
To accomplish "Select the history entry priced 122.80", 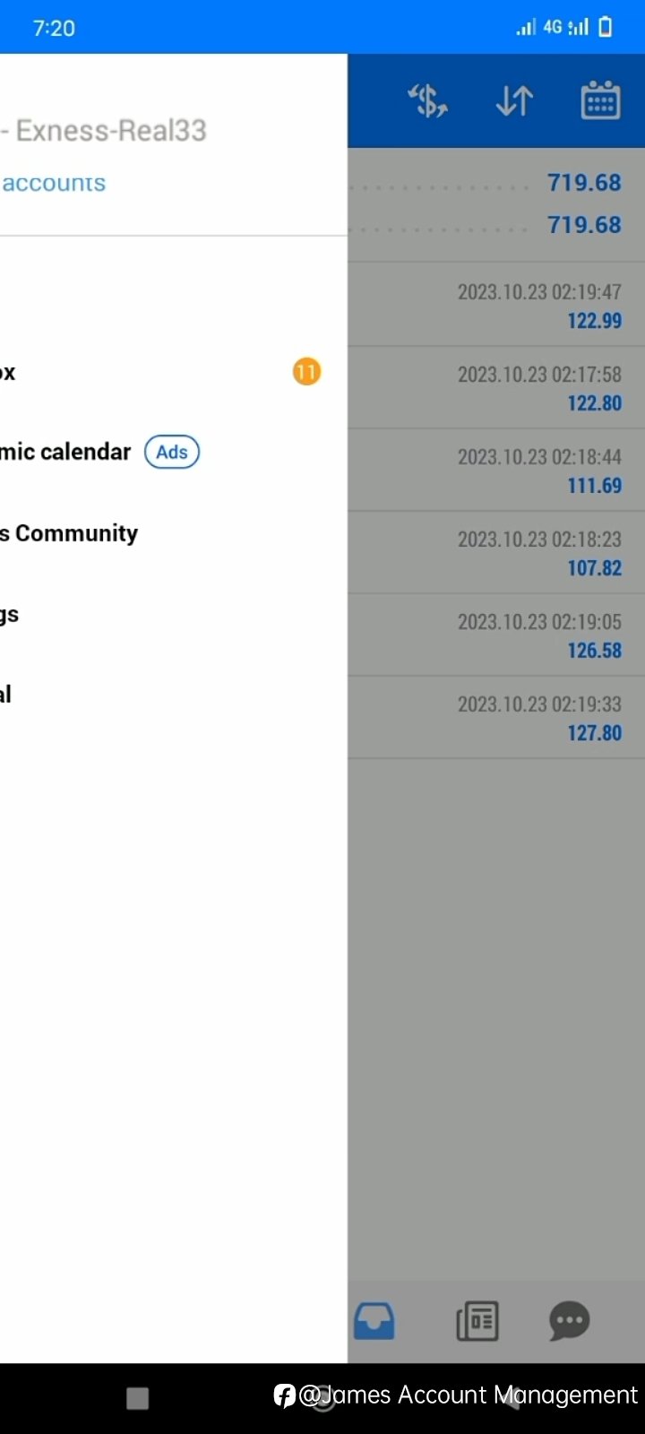I will tap(496, 388).
